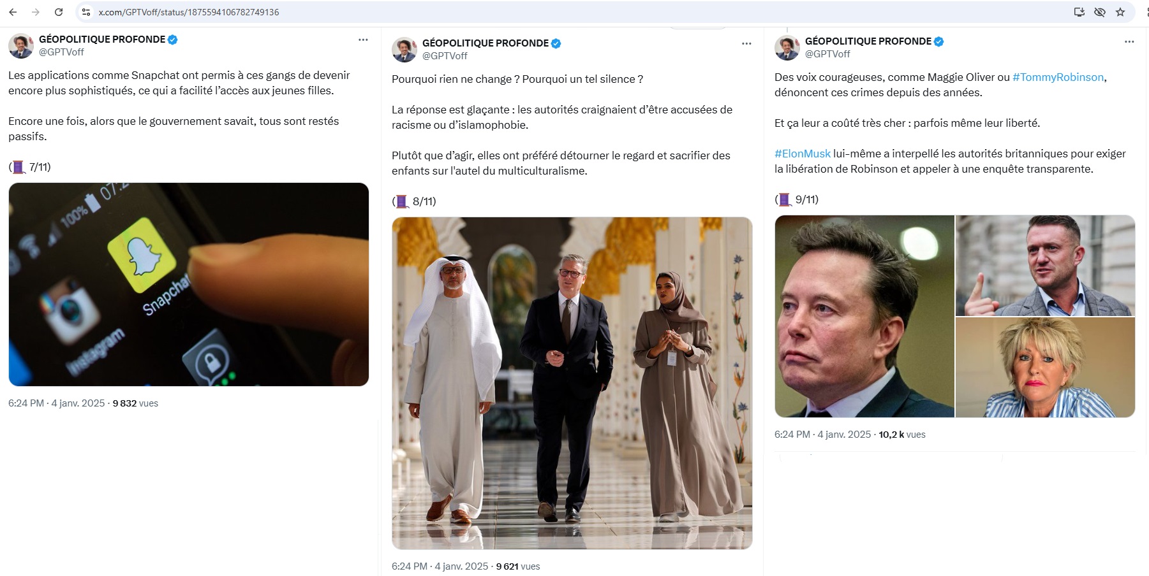Reload the current page
This screenshot has height=576, width=1149.
click(x=59, y=12)
